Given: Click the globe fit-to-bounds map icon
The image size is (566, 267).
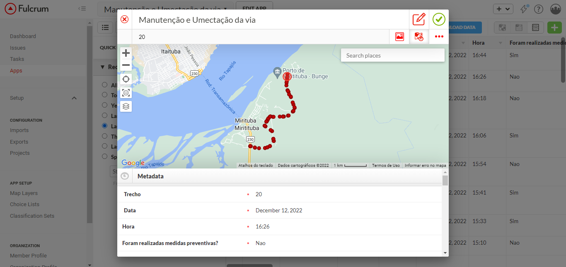Looking at the screenshot, I should [x=126, y=93].
